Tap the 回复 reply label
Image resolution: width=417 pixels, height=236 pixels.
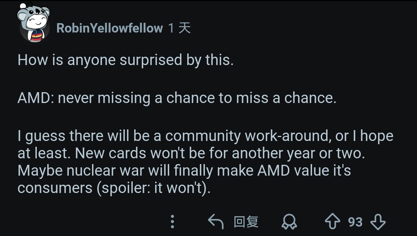coord(246,222)
